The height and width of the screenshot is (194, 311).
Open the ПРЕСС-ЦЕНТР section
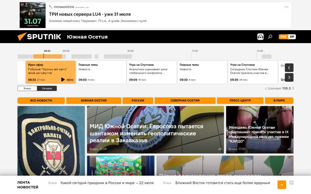[240, 100]
